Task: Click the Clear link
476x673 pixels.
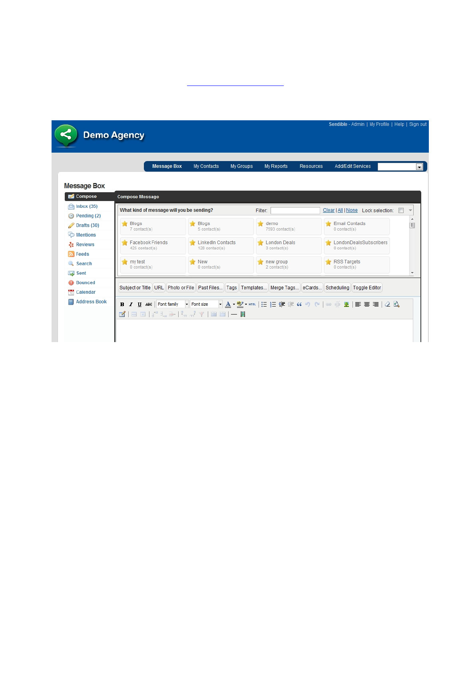Action: [x=329, y=211]
